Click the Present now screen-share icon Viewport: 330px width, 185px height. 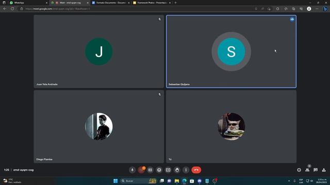168,170
